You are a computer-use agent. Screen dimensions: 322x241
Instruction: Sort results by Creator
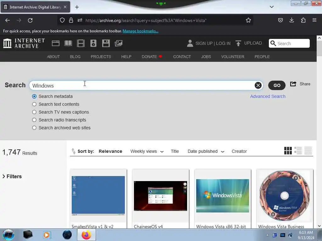pos(239,151)
